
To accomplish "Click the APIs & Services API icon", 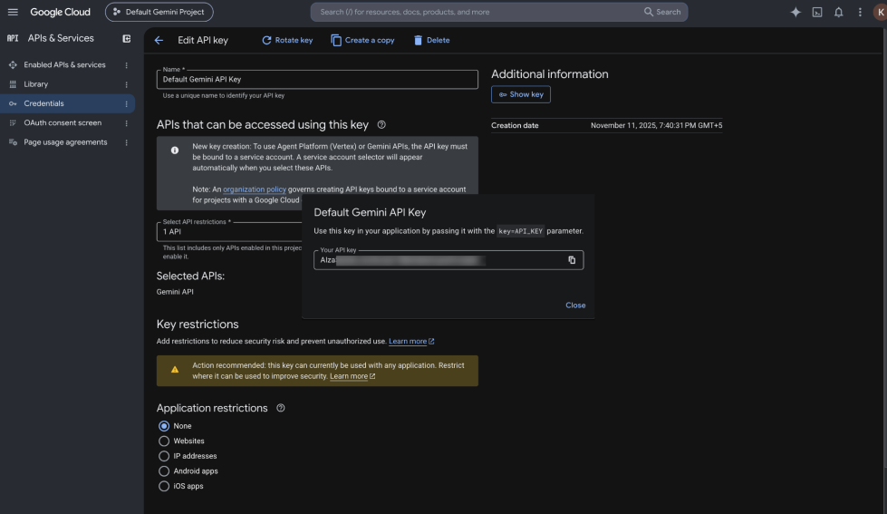I will coord(13,38).
